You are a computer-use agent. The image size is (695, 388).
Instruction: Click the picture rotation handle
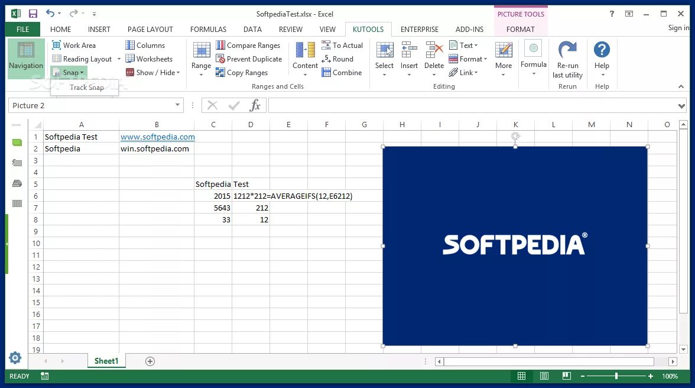[515, 136]
